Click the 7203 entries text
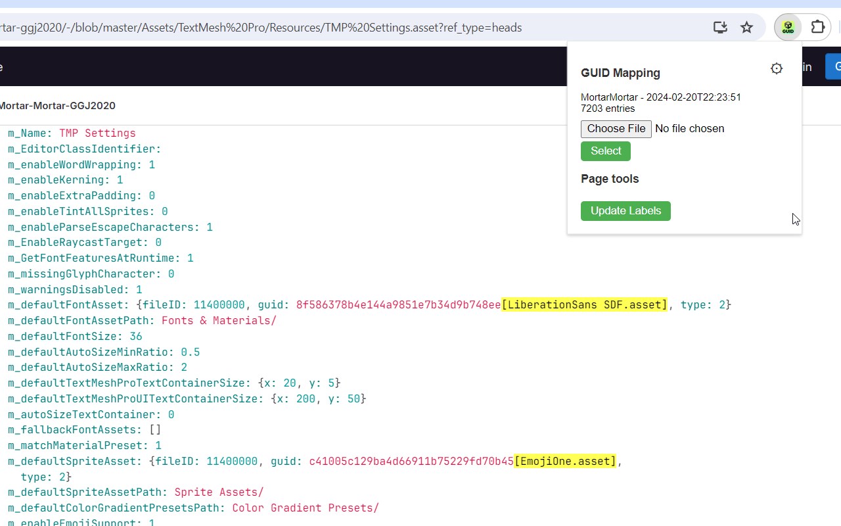The width and height of the screenshot is (841, 526). pos(608,108)
